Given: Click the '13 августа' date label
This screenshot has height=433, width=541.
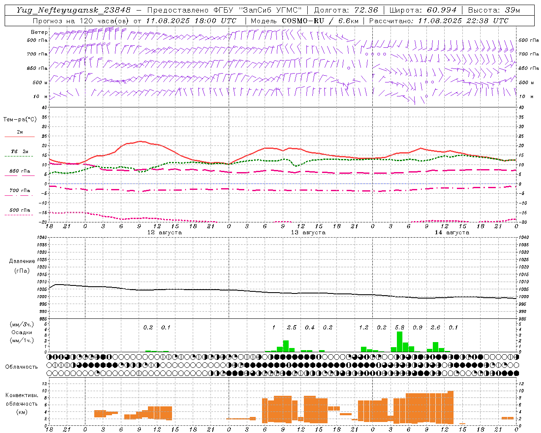Looking at the screenshot, I should click(x=308, y=233).
